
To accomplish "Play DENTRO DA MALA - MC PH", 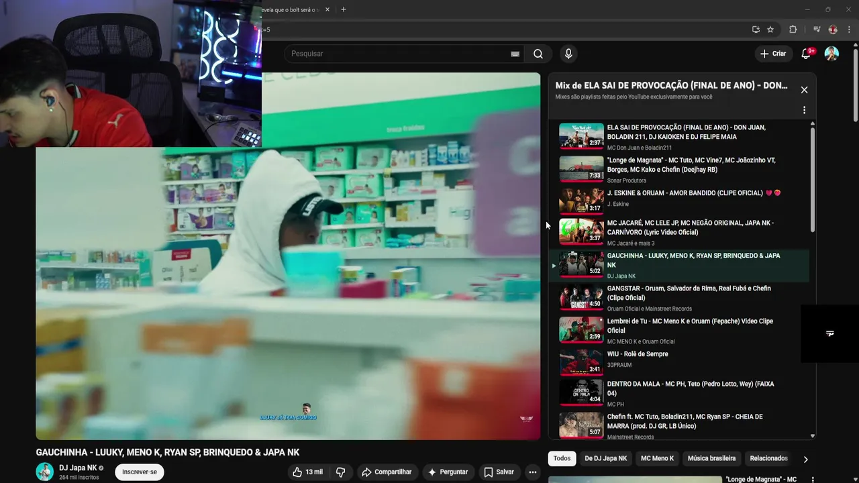I will click(x=678, y=394).
